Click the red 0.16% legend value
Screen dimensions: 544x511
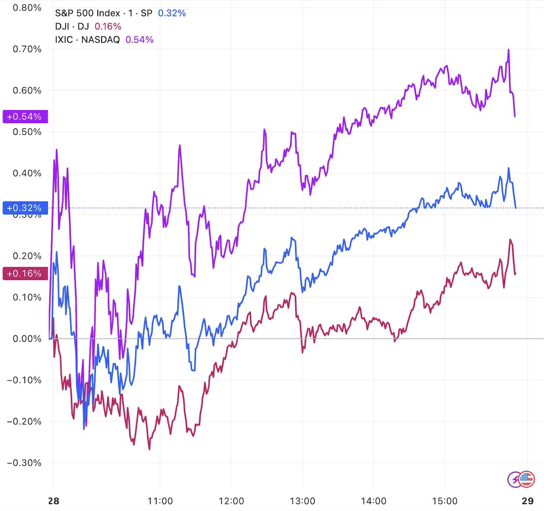coord(108,26)
